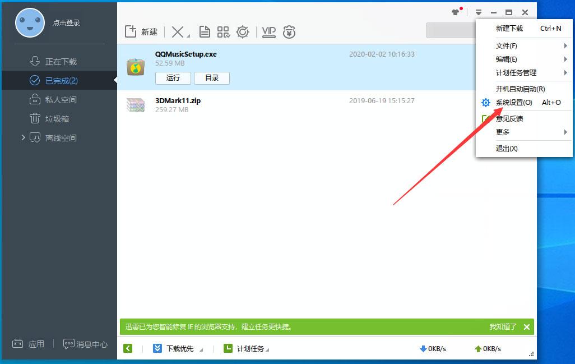Click the VIP toolbar icon
Screen dimensions: 575x364
269,32
